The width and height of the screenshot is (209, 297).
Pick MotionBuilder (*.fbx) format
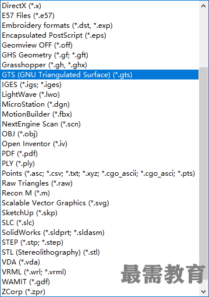point(99,114)
